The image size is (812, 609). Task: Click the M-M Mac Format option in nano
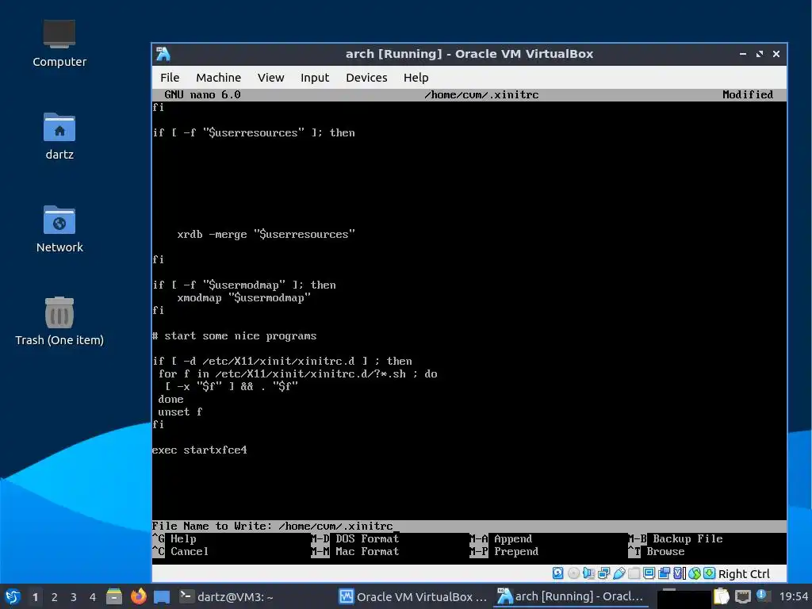(x=355, y=552)
